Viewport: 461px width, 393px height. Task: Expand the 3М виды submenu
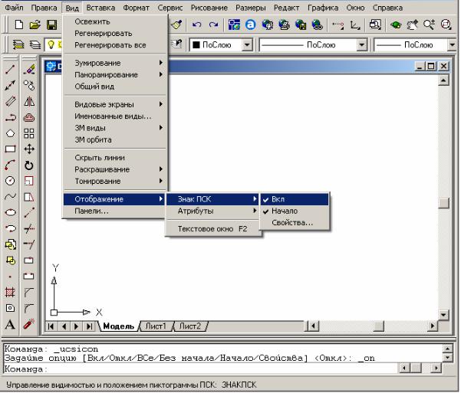pos(115,128)
